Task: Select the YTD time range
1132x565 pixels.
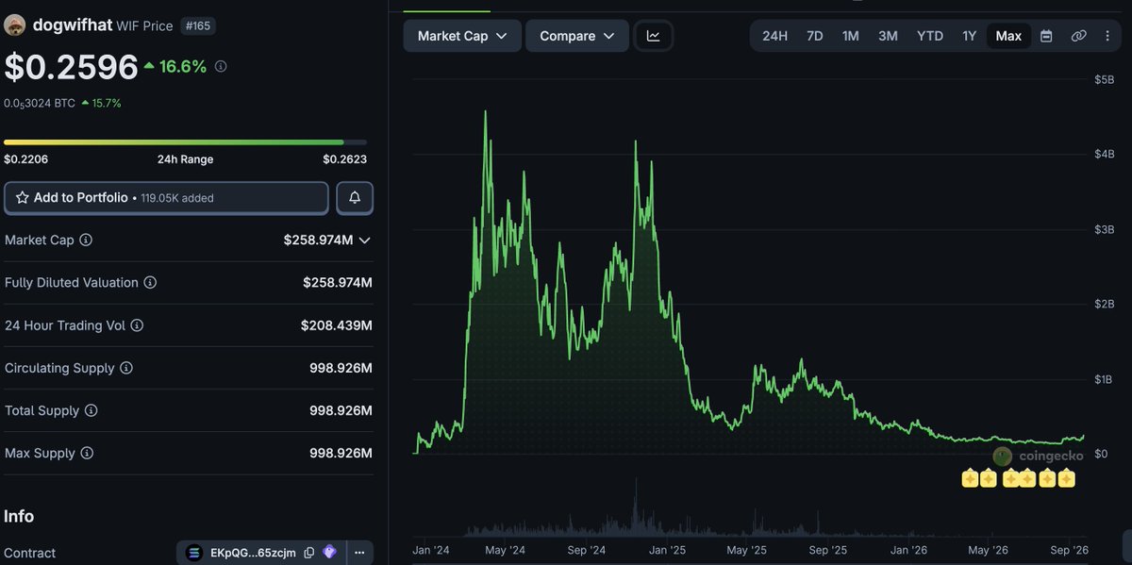Action: [930, 36]
